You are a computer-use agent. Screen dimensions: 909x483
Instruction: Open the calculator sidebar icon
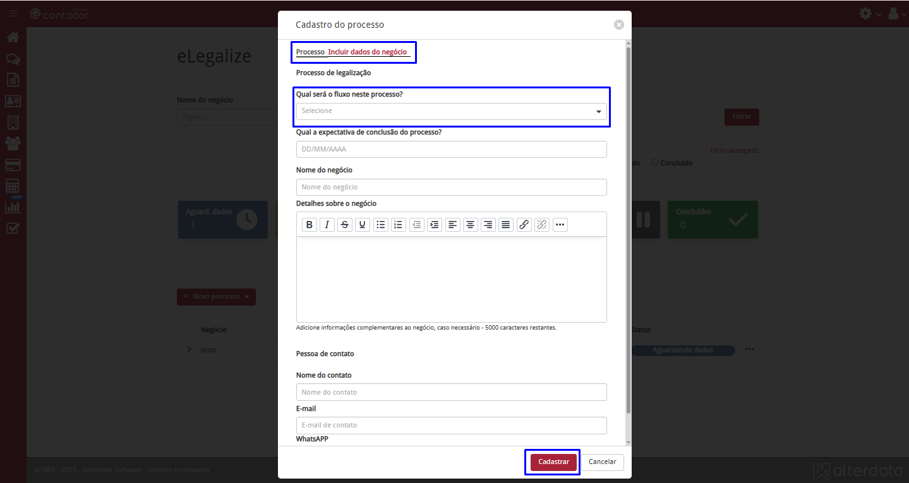[x=13, y=186]
